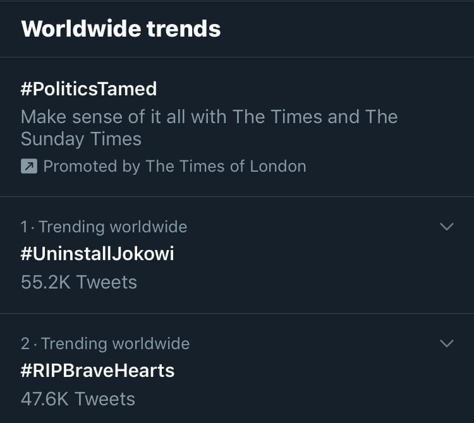Click the 55.2K Tweets count
This screenshot has width=474, height=423.
click(x=79, y=282)
